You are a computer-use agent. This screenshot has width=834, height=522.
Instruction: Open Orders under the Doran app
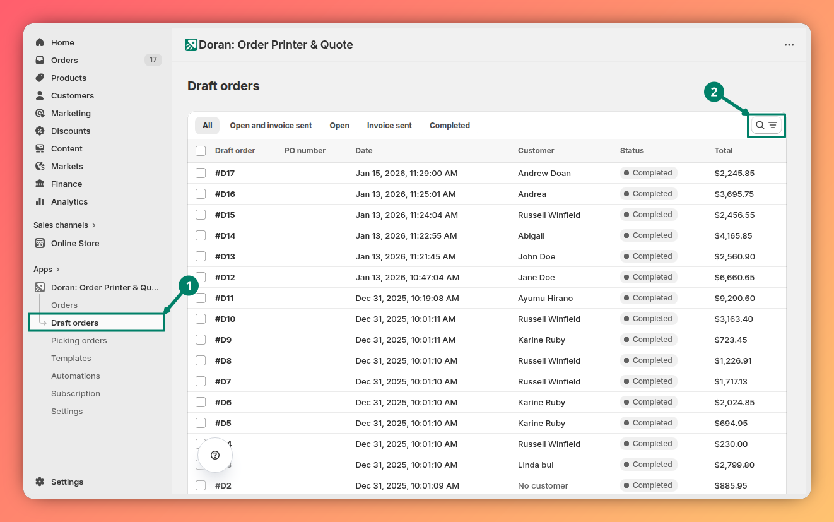point(64,305)
